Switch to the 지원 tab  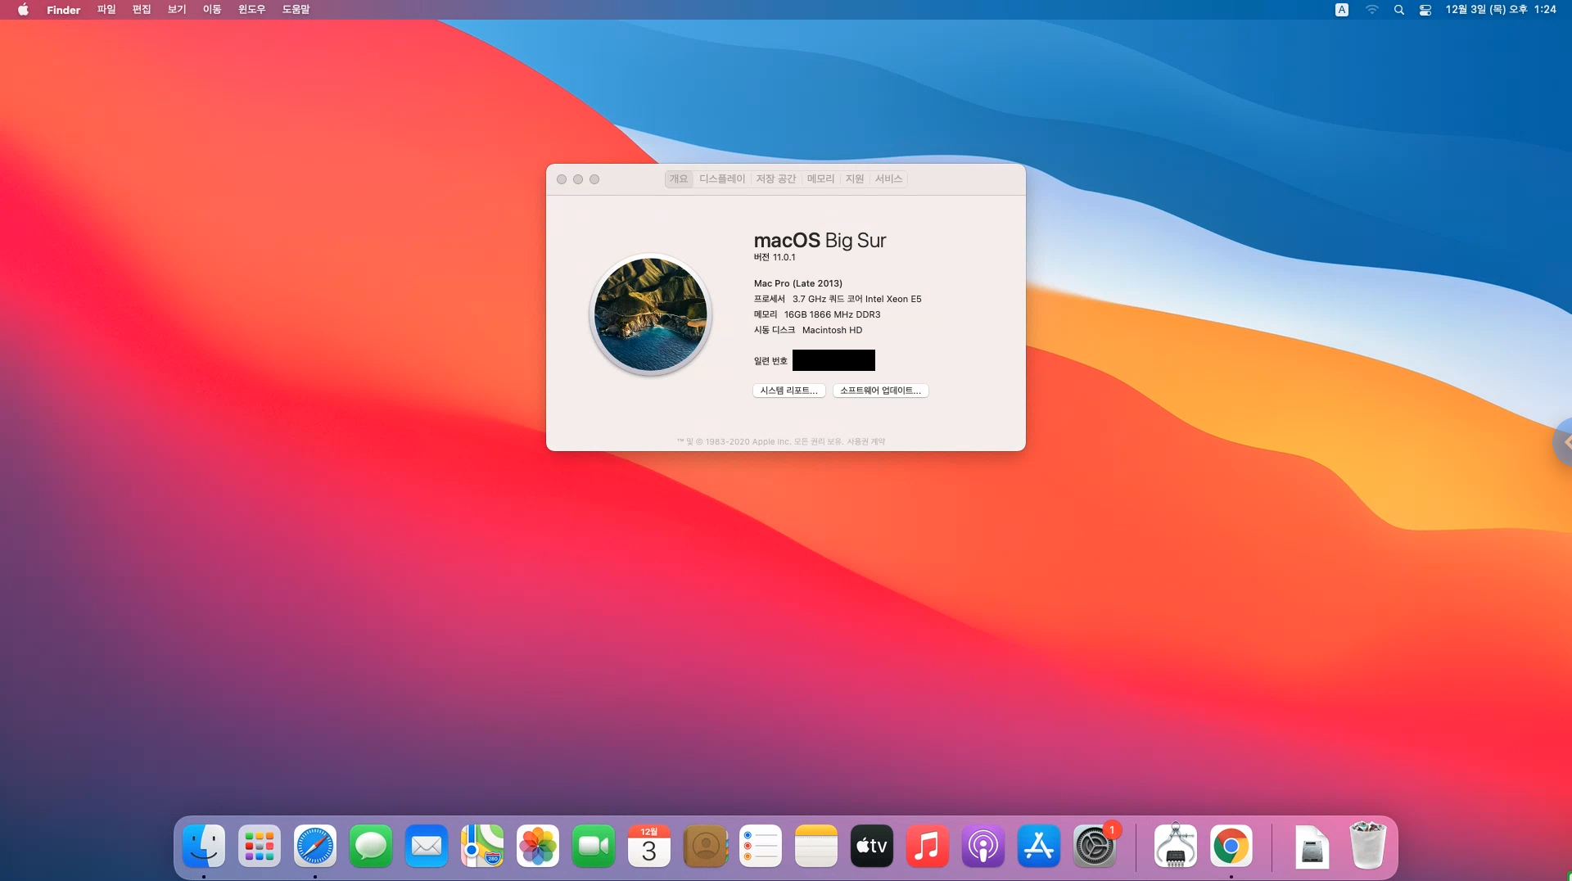click(855, 178)
